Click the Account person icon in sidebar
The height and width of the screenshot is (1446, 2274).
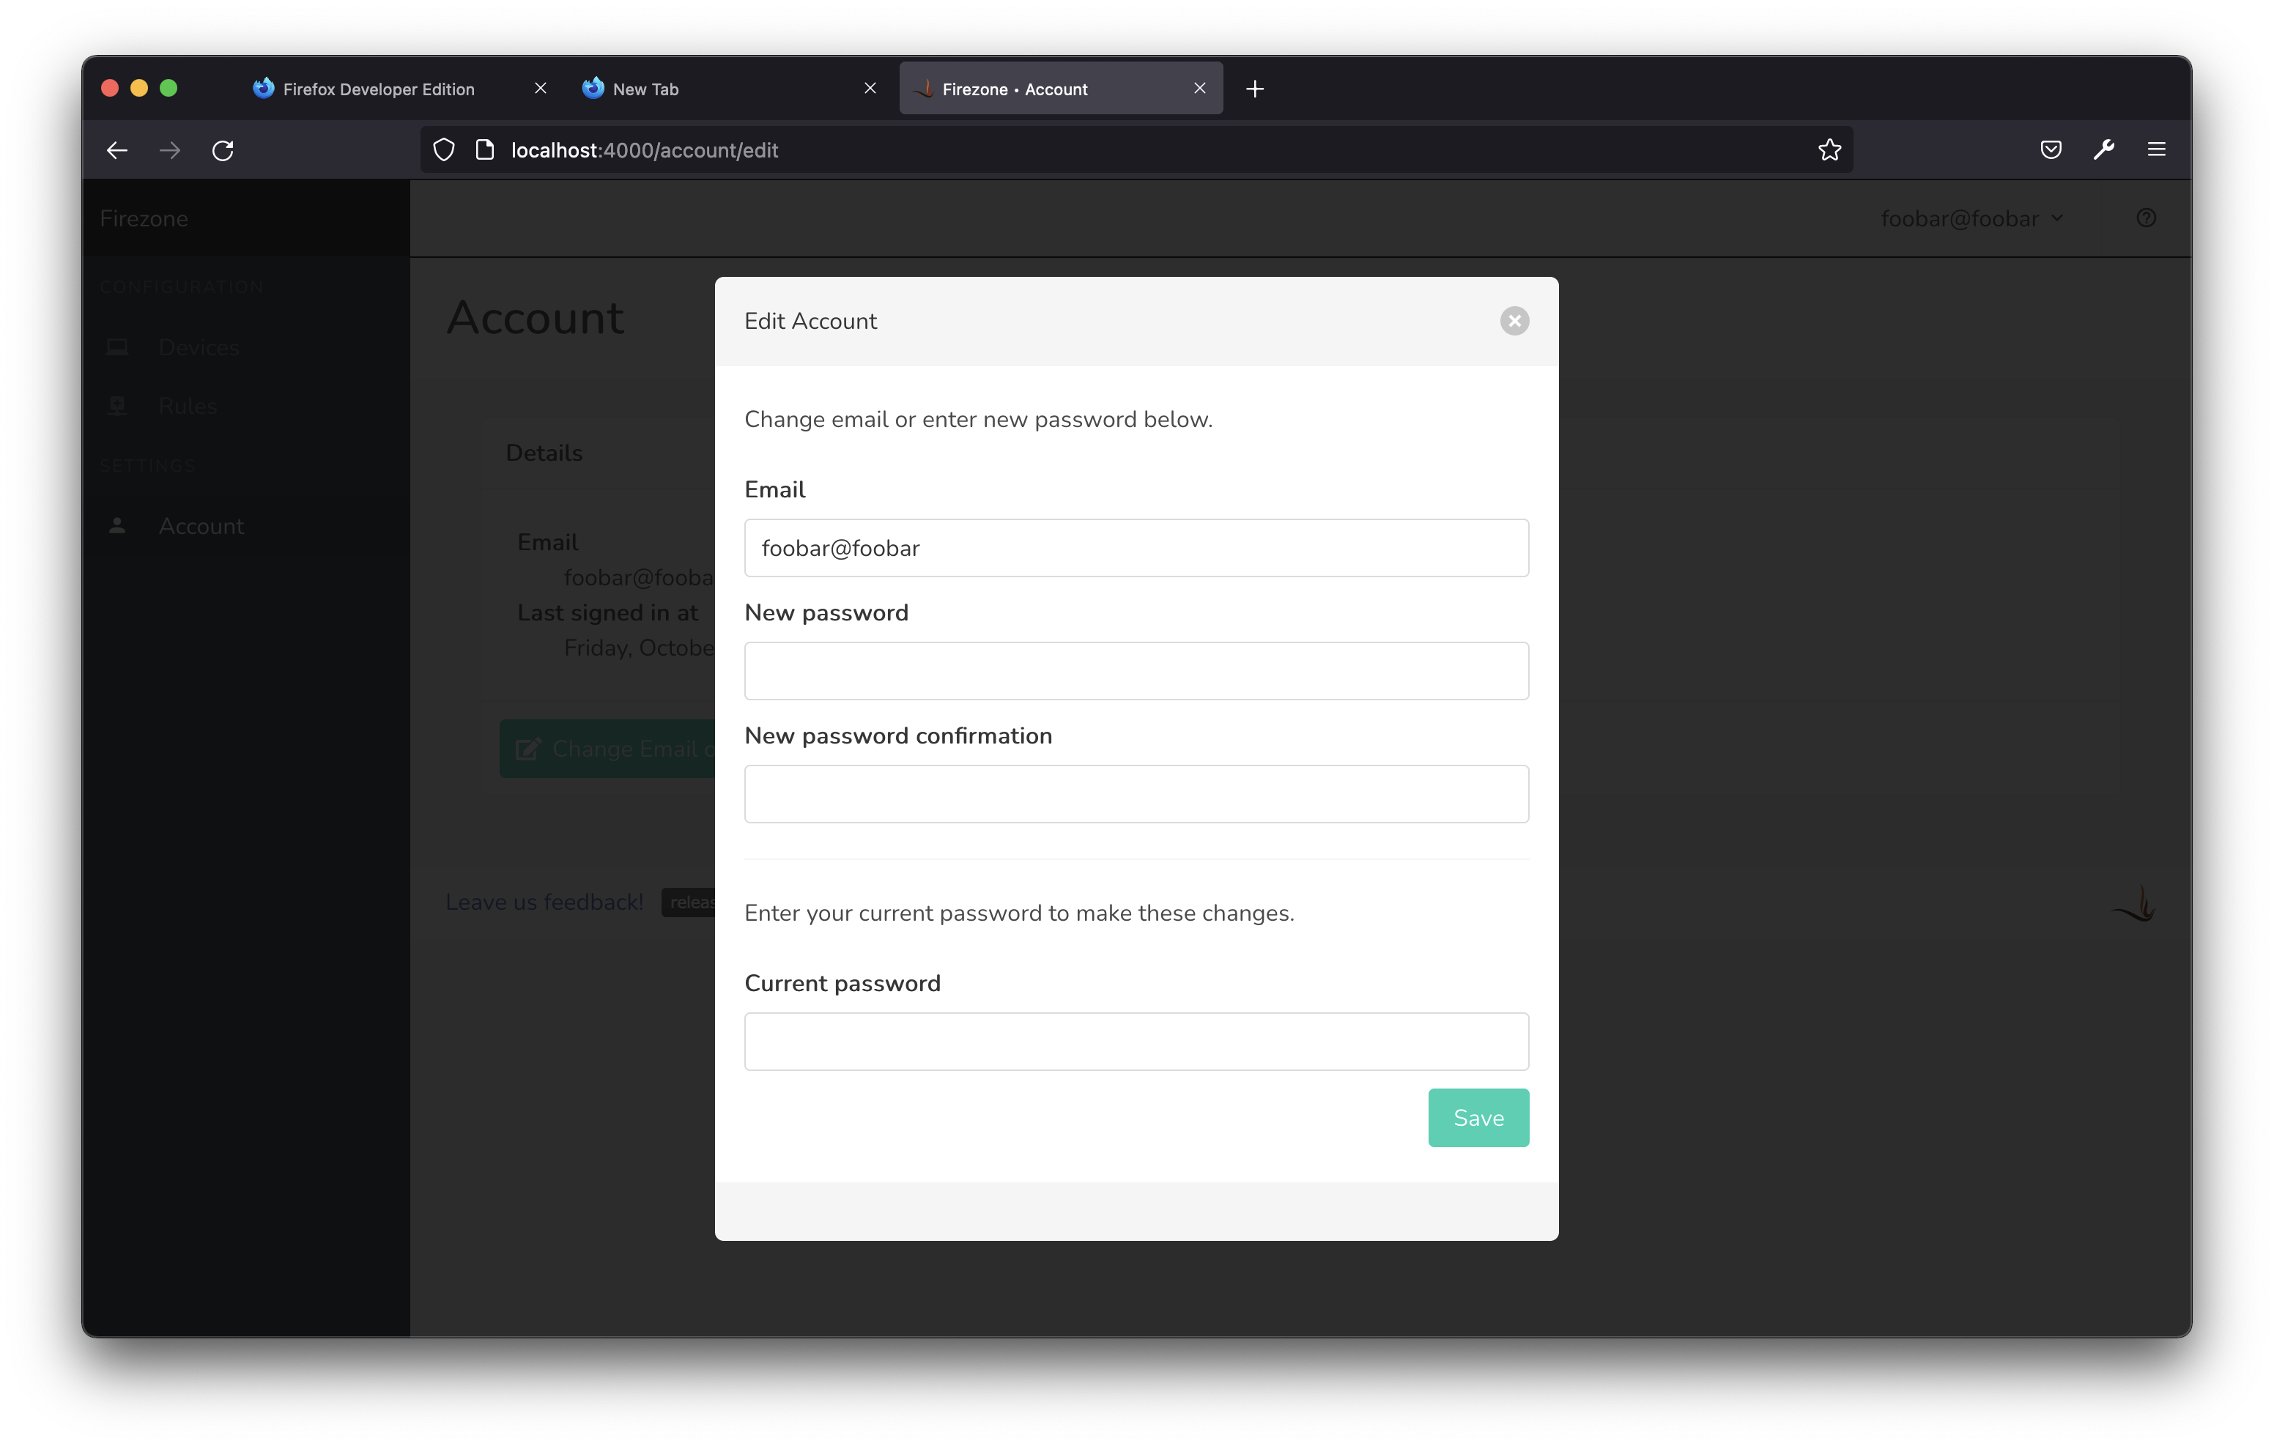pyautogui.click(x=117, y=526)
